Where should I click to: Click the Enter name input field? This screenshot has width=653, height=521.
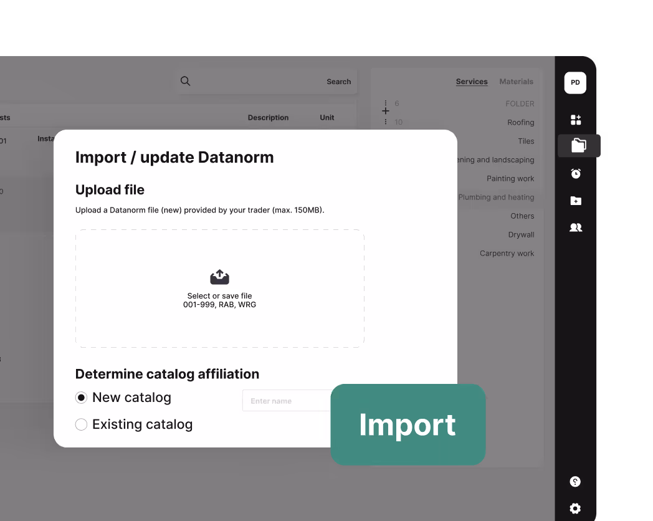[287, 401]
